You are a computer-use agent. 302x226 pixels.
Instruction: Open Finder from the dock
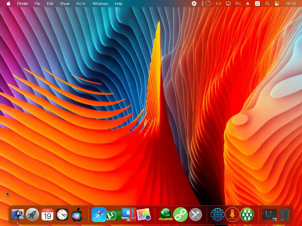(x=18, y=215)
